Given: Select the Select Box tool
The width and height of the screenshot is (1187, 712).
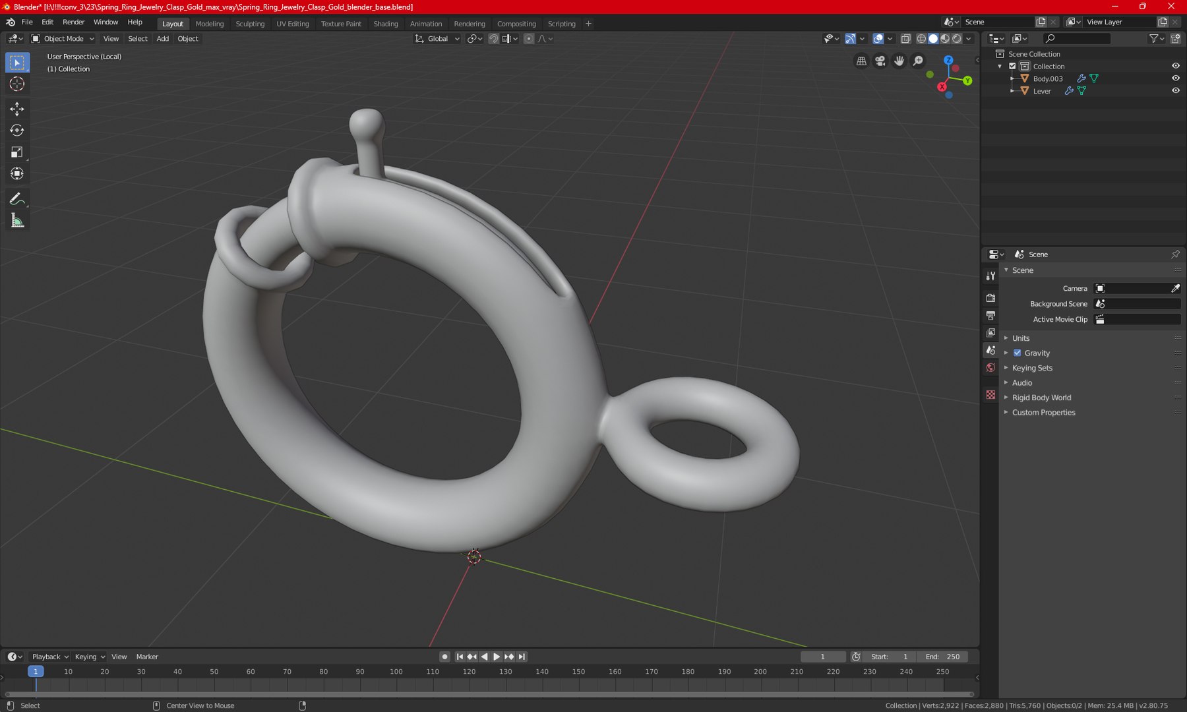Looking at the screenshot, I should point(17,63).
